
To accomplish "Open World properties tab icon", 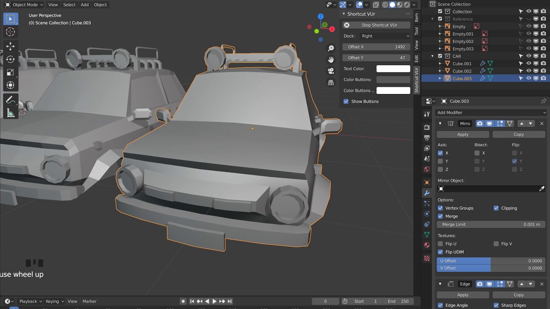I will (427, 169).
